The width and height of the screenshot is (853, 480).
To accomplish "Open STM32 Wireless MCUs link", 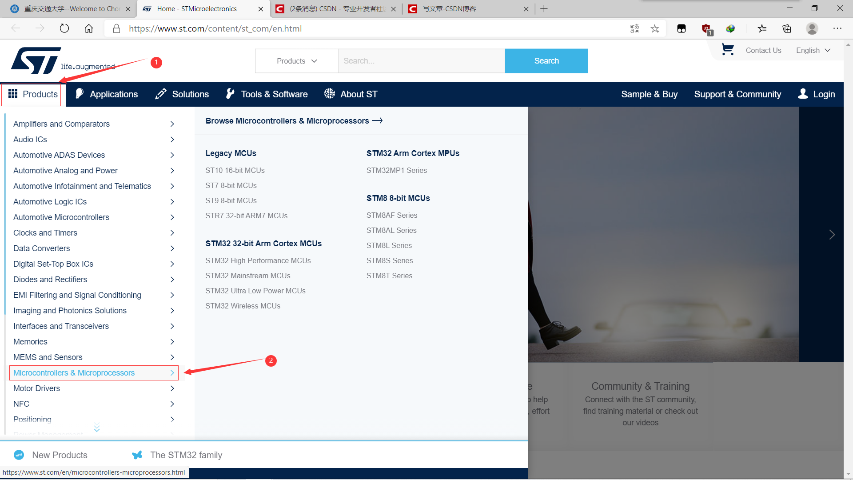I will click(243, 306).
